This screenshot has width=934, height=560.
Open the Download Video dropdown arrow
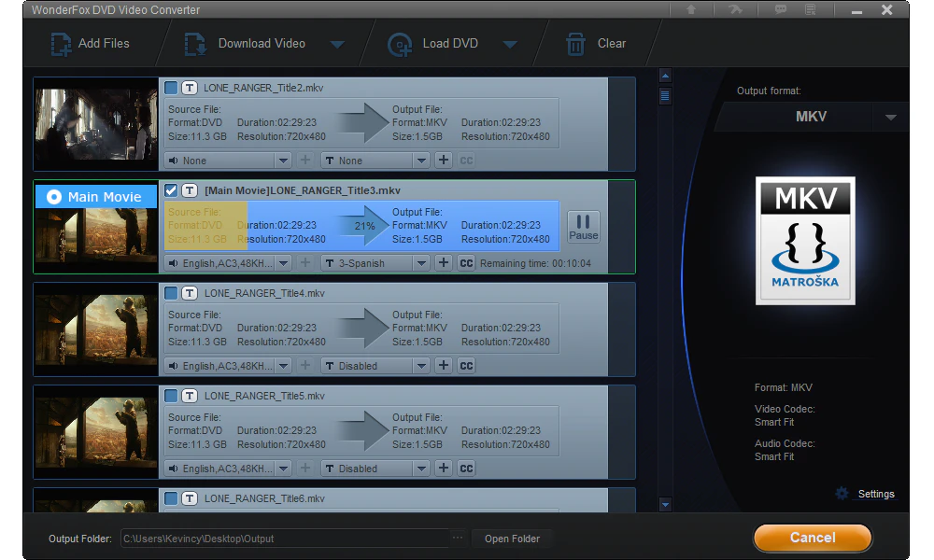tap(338, 45)
